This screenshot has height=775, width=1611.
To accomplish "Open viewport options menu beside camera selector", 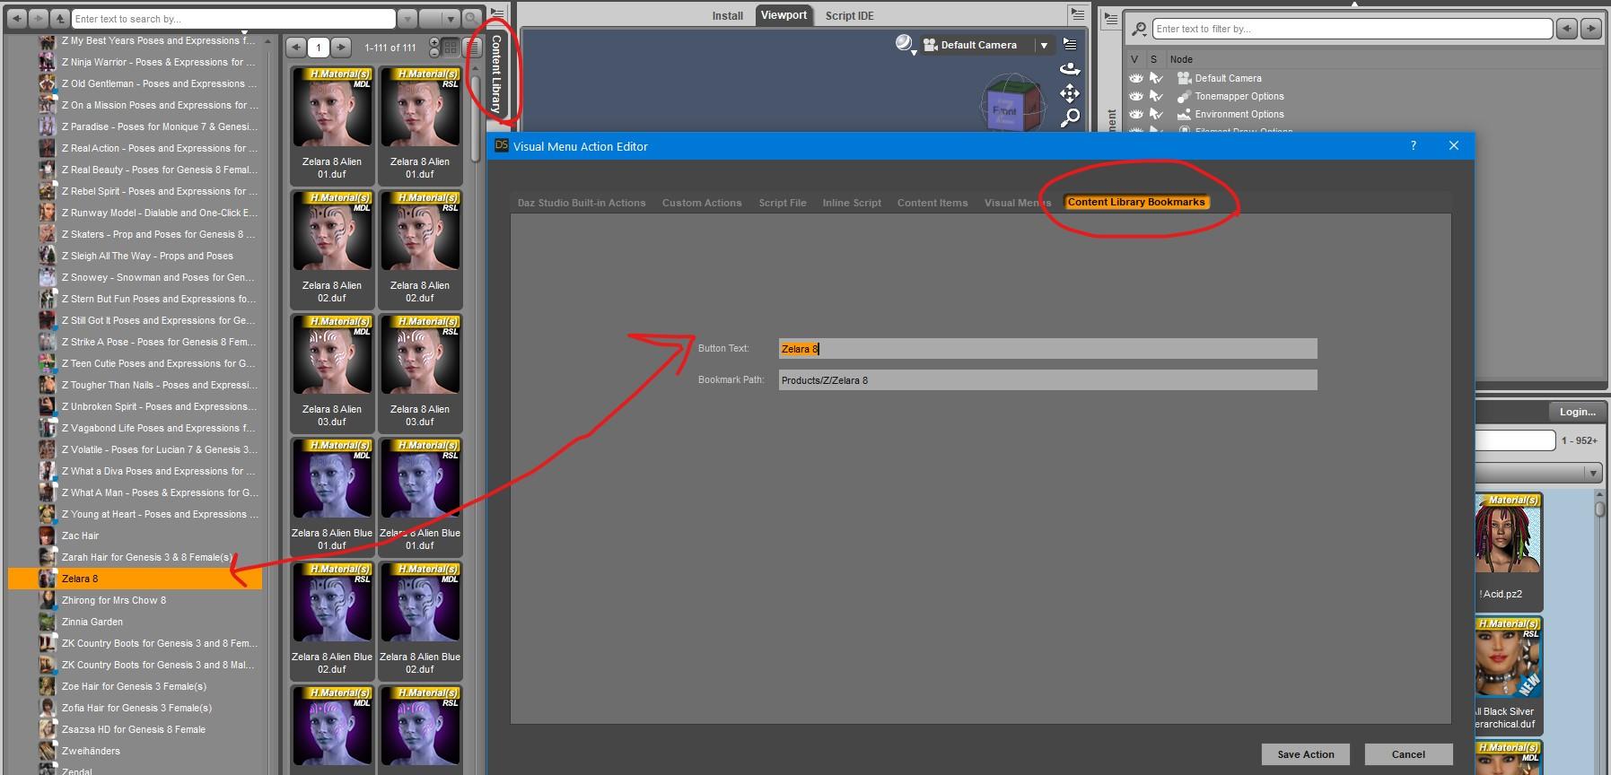I will 1070,43.
